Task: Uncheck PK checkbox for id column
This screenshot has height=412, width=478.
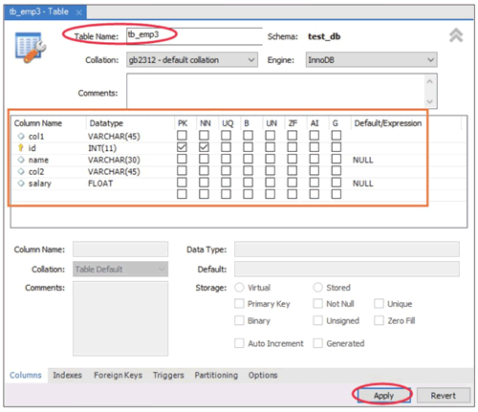Action: pos(182,147)
